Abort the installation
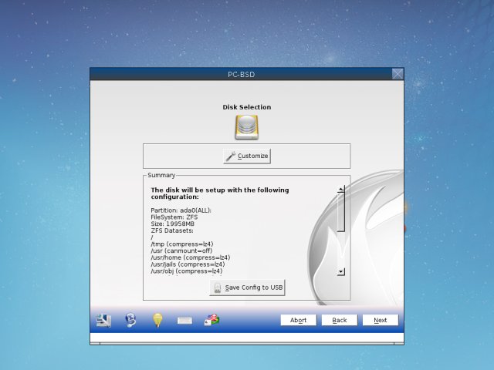This screenshot has height=370, width=494. pos(299,320)
